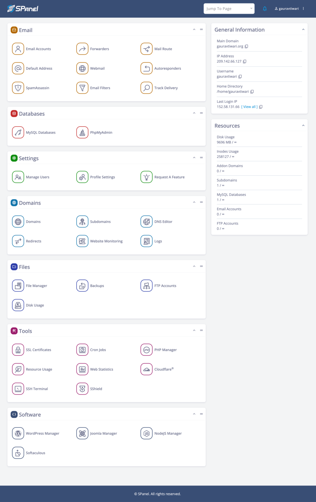Open the SpamAssassin icon
The height and width of the screenshot is (502, 316).
click(18, 88)
